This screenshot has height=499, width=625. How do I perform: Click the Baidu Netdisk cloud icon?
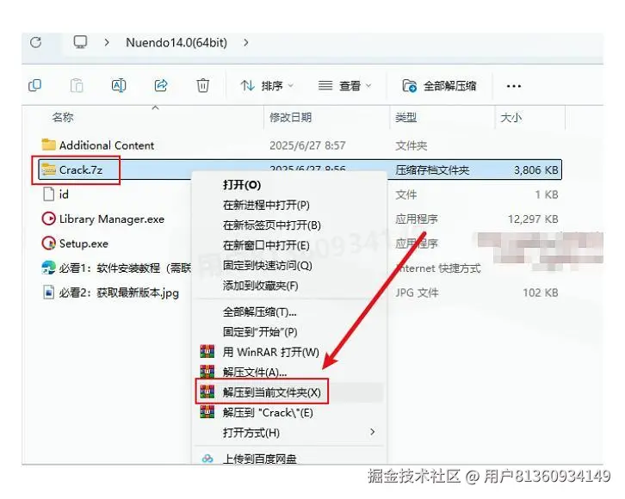click(207, 459)
